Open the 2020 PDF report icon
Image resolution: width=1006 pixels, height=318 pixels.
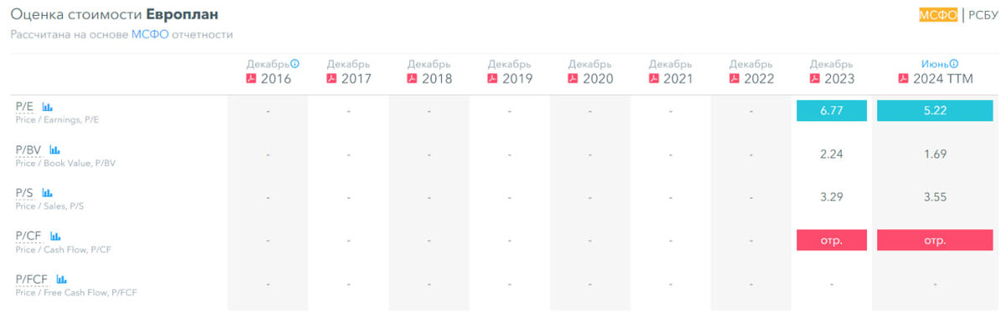click(573, 79)
